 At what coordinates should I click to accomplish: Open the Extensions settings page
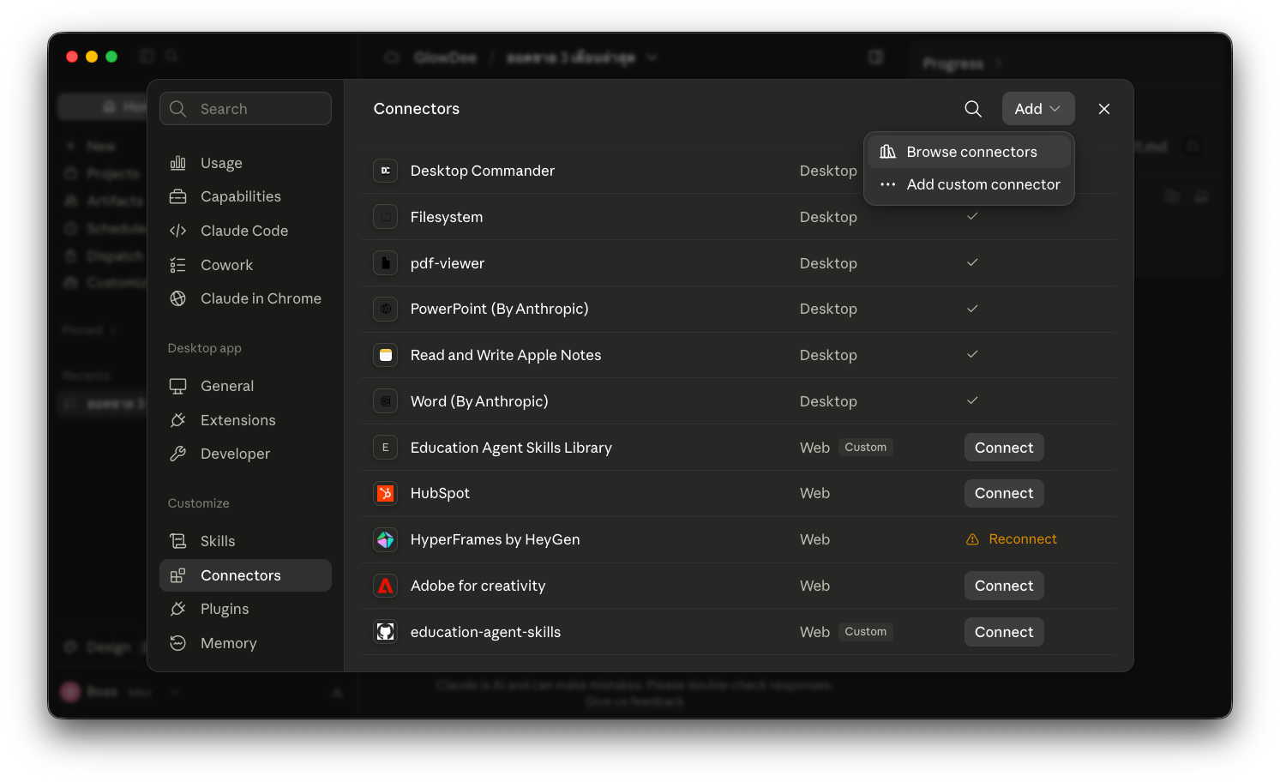point(245,420)
